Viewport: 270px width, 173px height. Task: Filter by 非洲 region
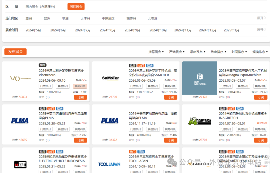(65, 18)
